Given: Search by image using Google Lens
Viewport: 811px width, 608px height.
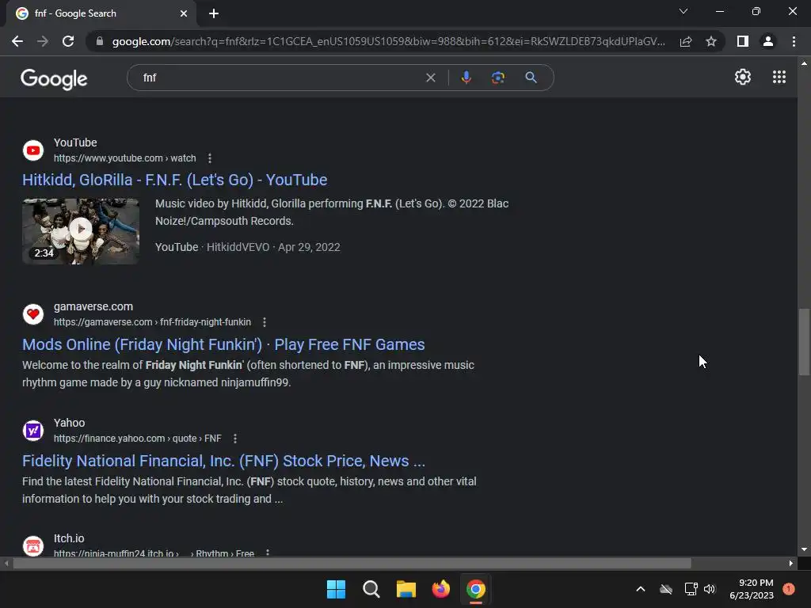Looking at the screenshot, I should [x=498, y=78].
